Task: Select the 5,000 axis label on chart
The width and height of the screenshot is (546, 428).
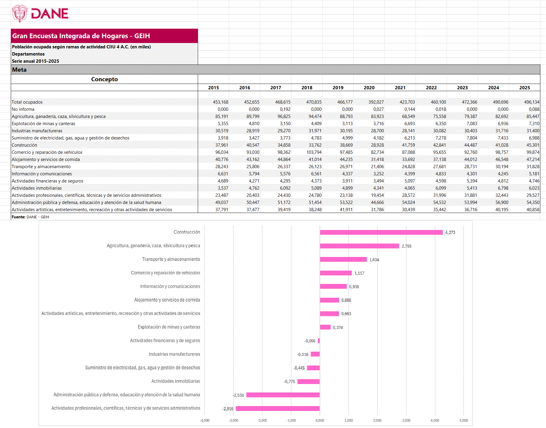Action: [463, 420]
